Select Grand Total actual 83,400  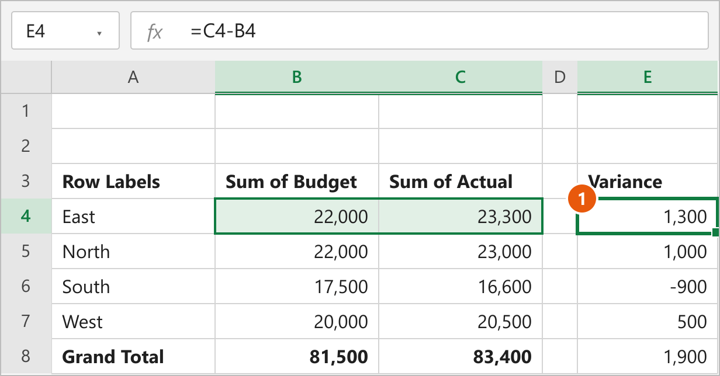461,356
